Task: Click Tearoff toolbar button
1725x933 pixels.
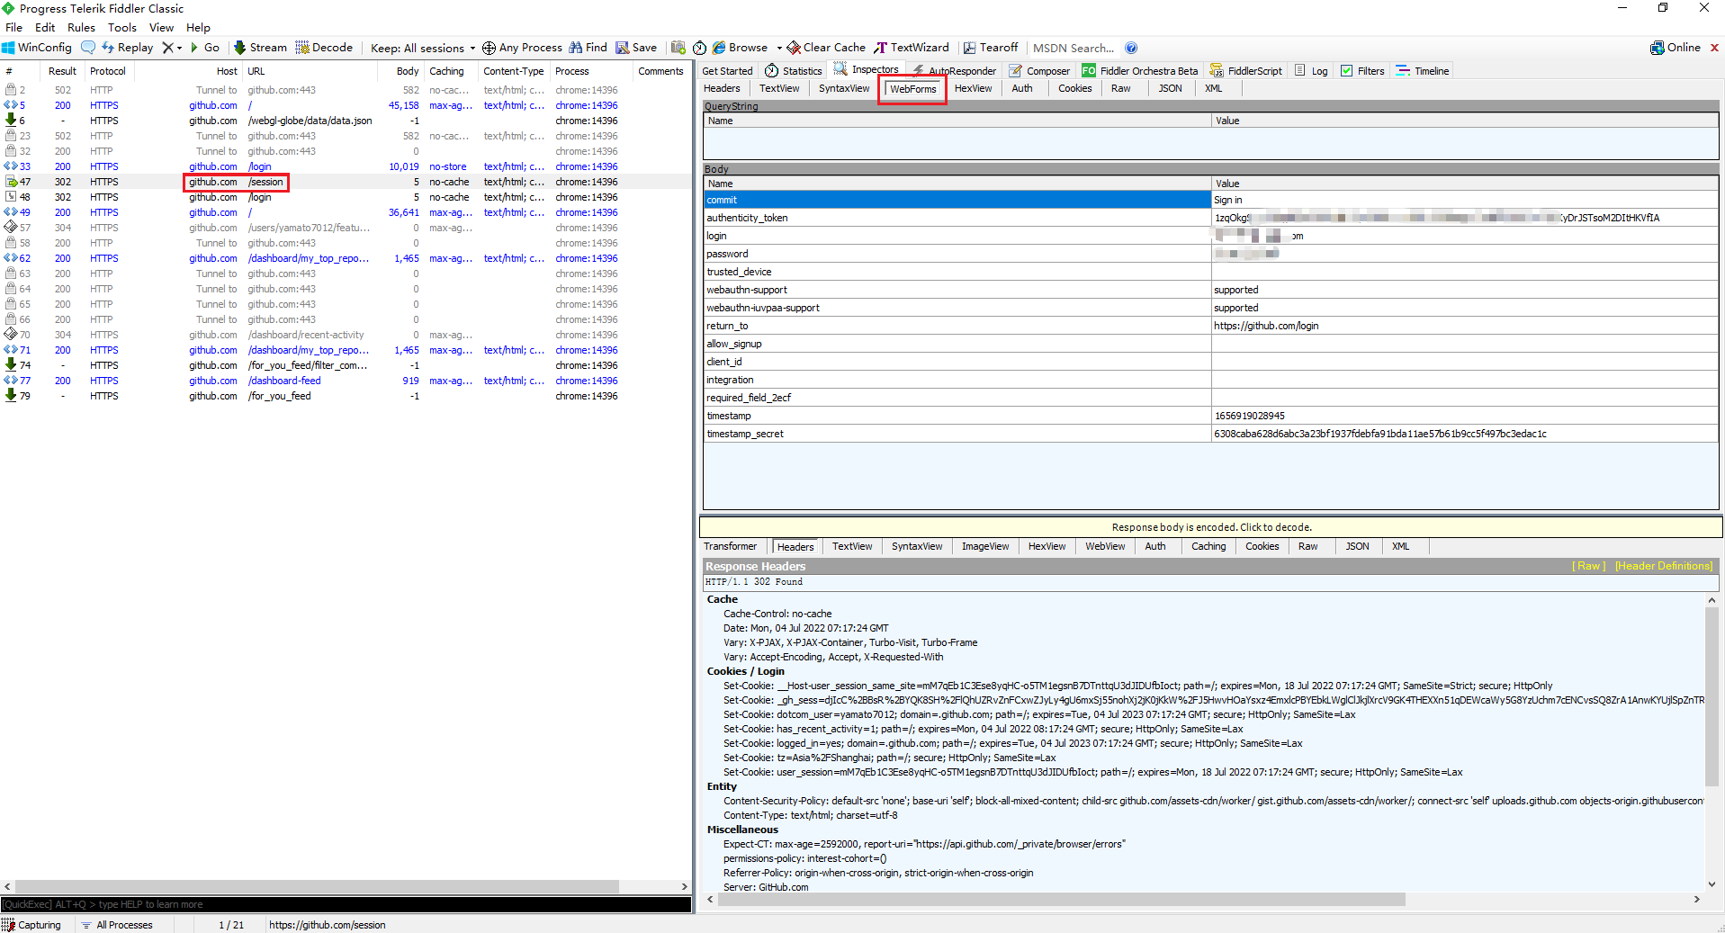Action: coord(991,48)
